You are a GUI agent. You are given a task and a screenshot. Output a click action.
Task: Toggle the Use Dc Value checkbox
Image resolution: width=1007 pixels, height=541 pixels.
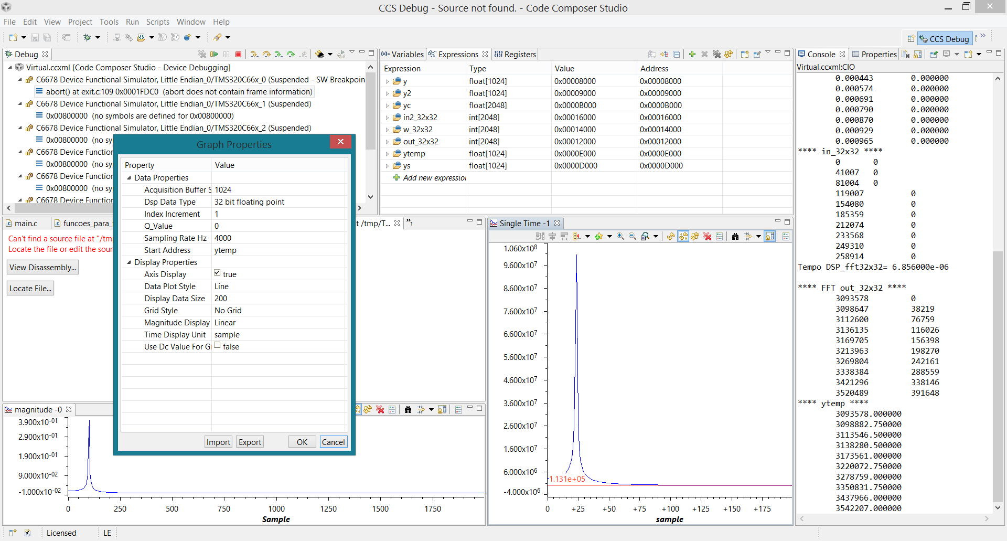218,346
